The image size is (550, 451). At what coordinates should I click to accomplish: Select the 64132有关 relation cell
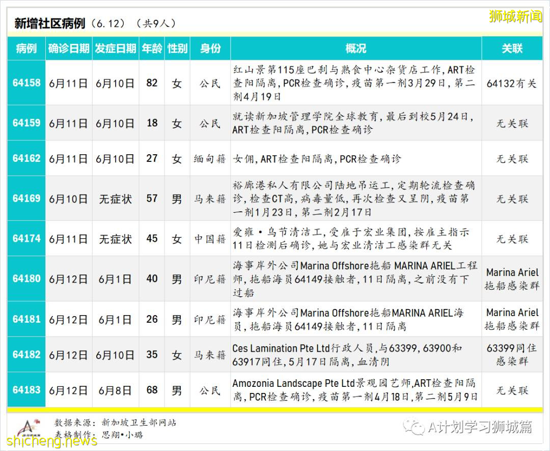[512, 82]
